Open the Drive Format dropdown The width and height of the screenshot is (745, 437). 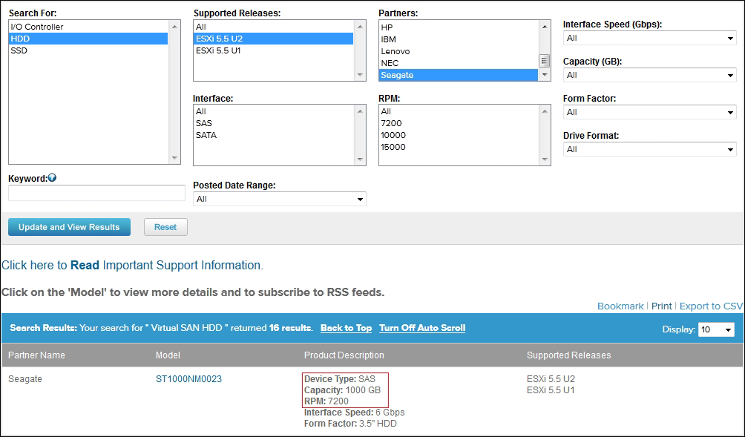point(649,150)
